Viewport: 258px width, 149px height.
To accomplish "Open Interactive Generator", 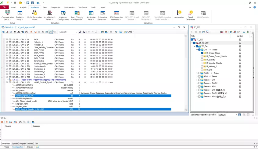I will tap(103, 16).
